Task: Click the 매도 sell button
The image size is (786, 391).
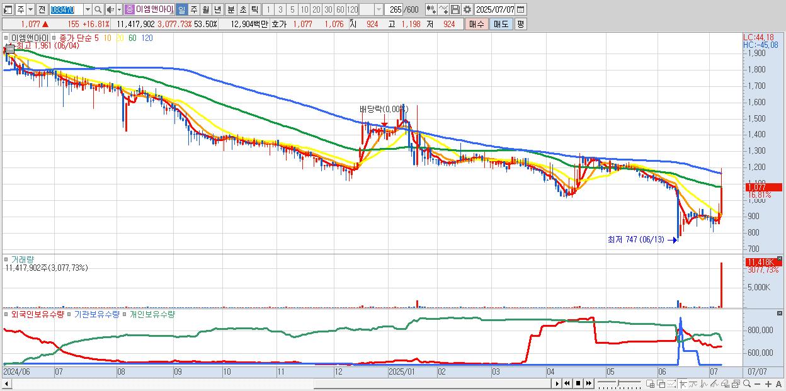Action: pyautogui.click(x=501, y=24)
